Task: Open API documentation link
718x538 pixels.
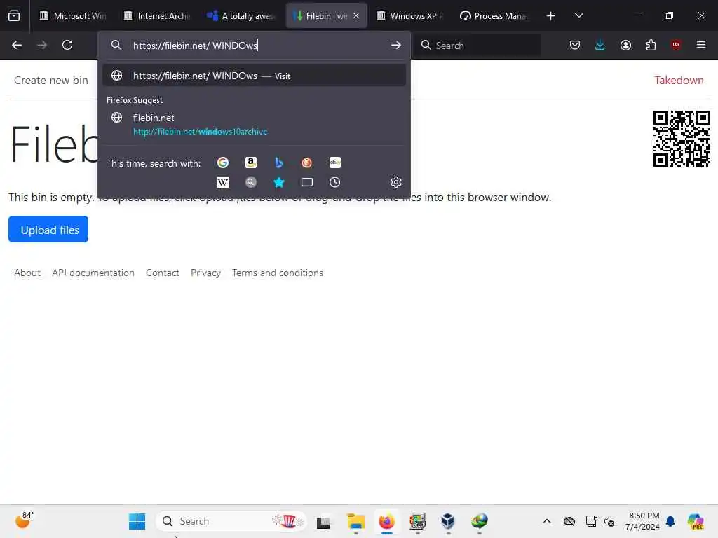Action: (x=93, y=273)
